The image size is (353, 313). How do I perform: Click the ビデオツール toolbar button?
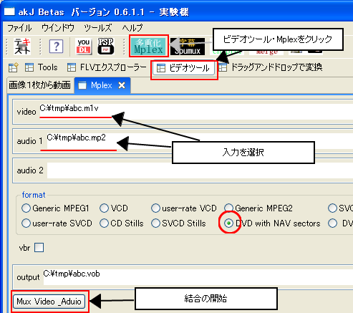tap(183, 68)
